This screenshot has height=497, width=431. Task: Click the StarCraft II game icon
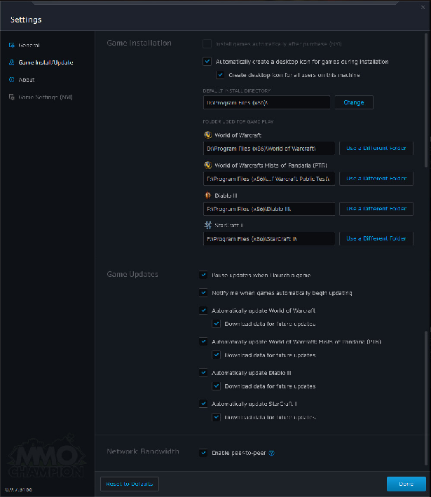click(208, 225)
